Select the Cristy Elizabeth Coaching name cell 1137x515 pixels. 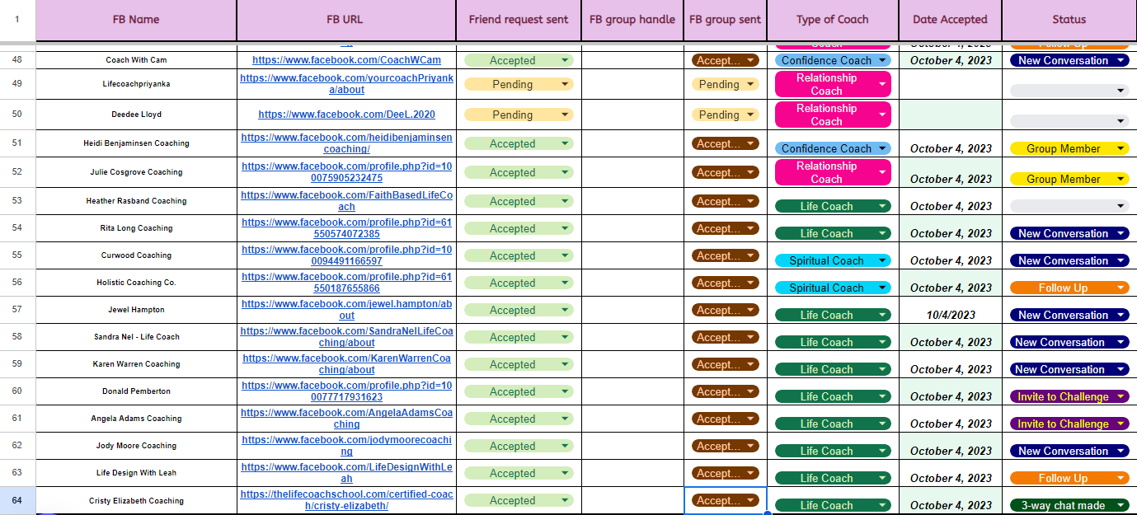click(136, 500)
